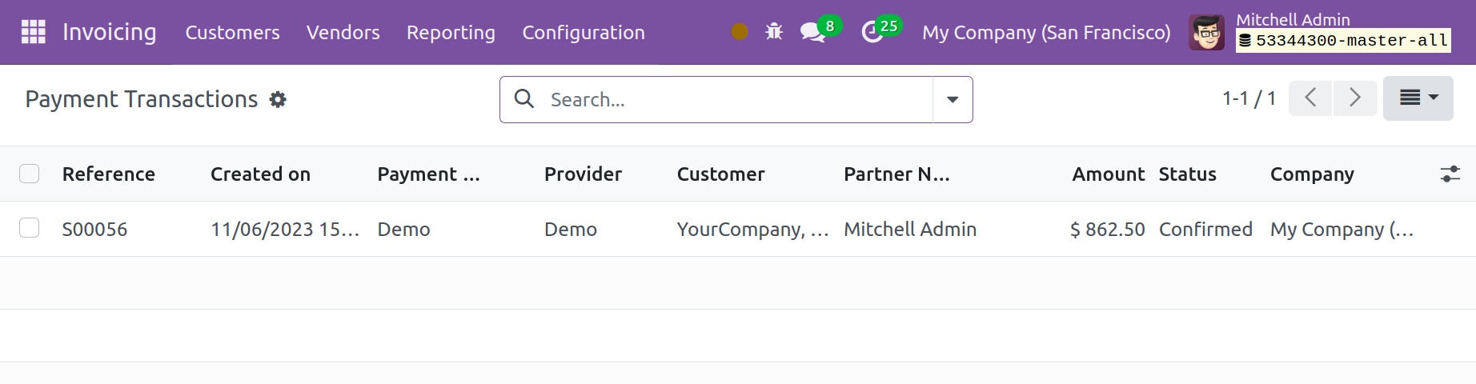Image resolution: width=1476 pixels, height=384 pixels.
Task: Open the Configuration menu
Action: click(x=584, y=33)
